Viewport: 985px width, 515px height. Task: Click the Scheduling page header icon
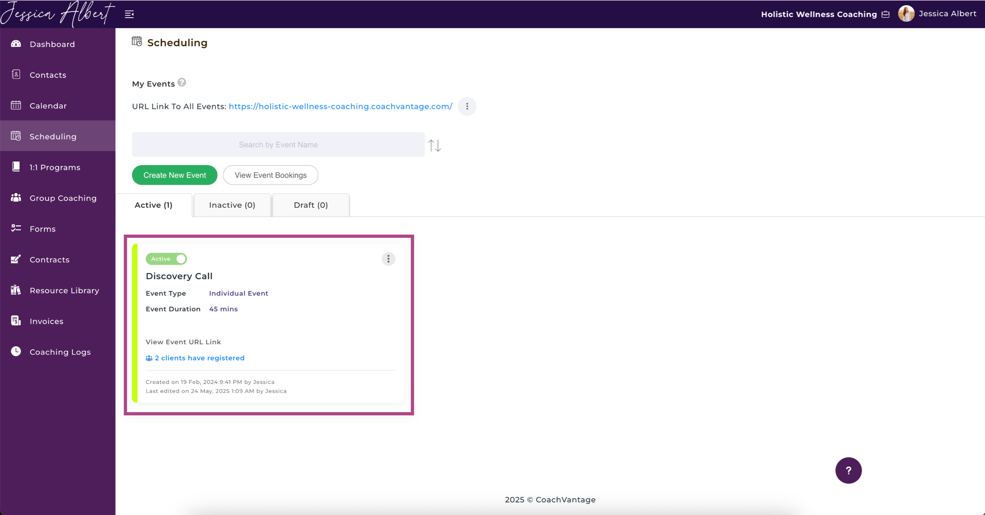(137, 41)
